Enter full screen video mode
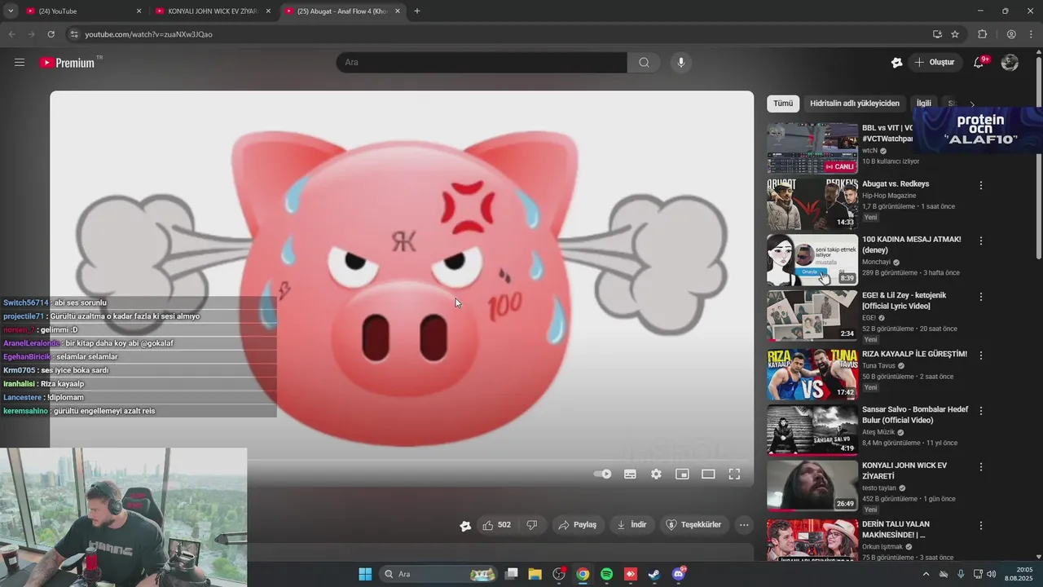This screenshot has width=1043, height=587. pos(734,474)
